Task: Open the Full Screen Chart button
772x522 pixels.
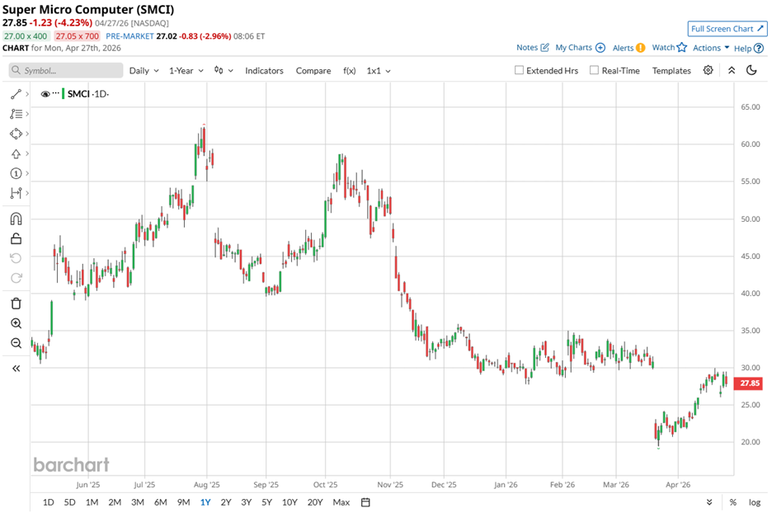Action: [727, 29]
